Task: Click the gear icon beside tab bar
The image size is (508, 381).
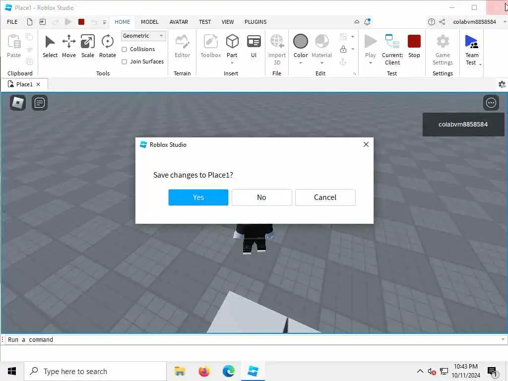Action: pos(502,84)
